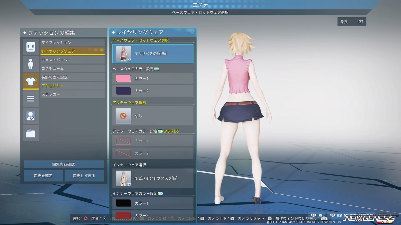Click the エステ screen title
Screen dimensions: 401x225
click(200, 4)
